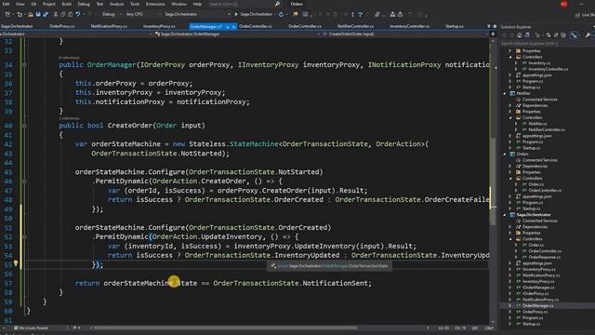Screen dimensions: 595x335
Task: Click Solution Explorer Properties wrench icon
Action: 588,35
